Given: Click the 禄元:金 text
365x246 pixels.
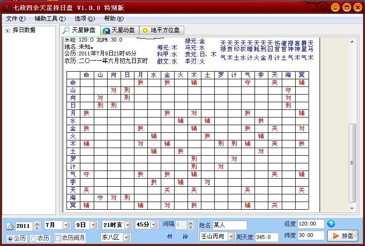Looking at the screenshot, I should pos(195,41).
